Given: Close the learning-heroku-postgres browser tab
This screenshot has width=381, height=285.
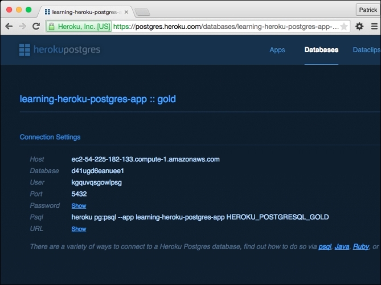Looking at the screenshot, I should point(126,12).
